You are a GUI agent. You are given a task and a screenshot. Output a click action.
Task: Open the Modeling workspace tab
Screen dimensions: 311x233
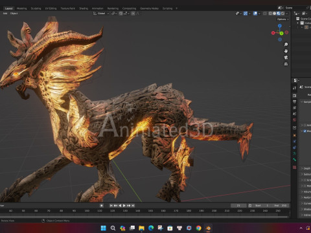(x=22, y=8)
